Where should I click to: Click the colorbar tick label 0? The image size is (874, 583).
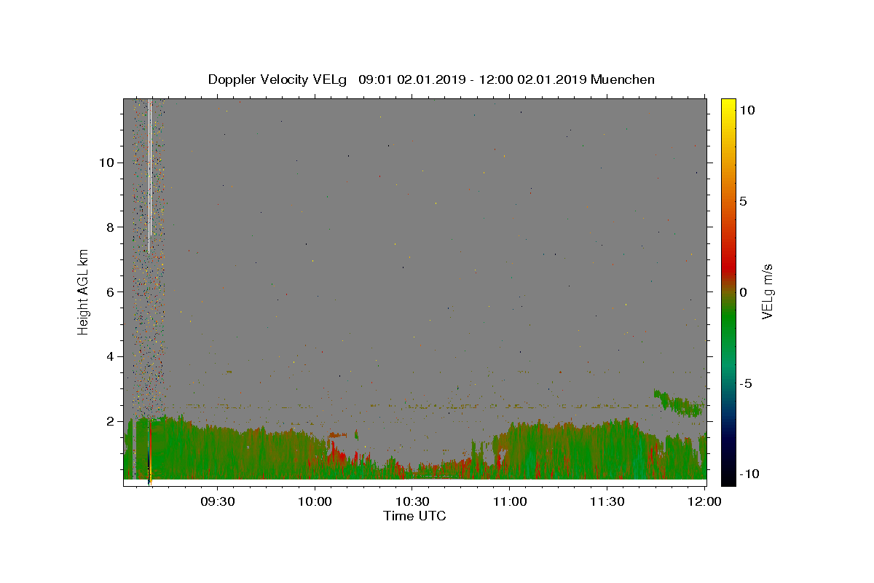tap(743, 292)
